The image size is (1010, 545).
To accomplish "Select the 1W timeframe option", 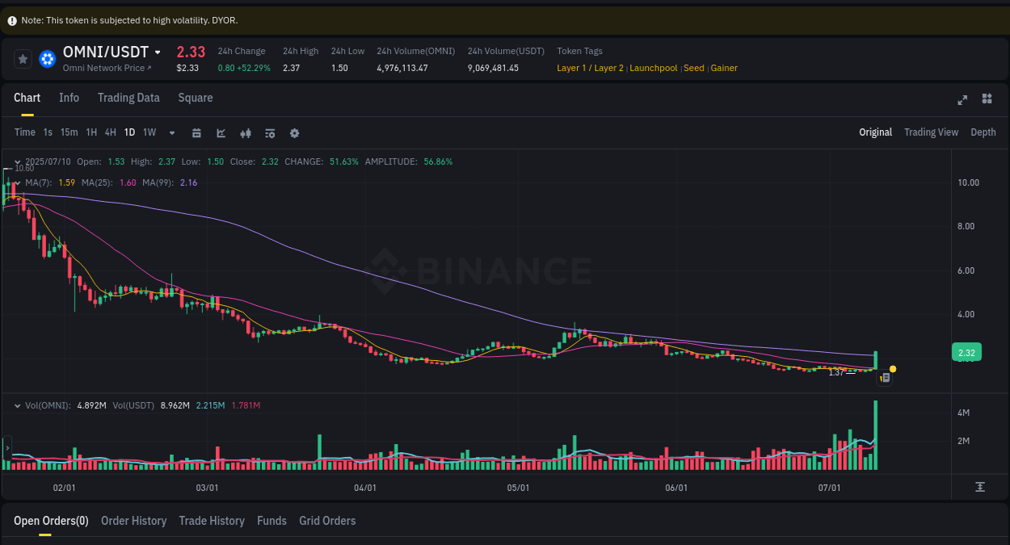I will (149, 132).
